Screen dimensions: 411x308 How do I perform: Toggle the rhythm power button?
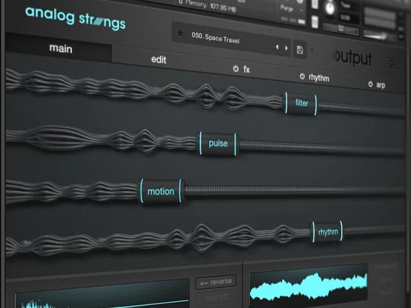click(302, 76)
